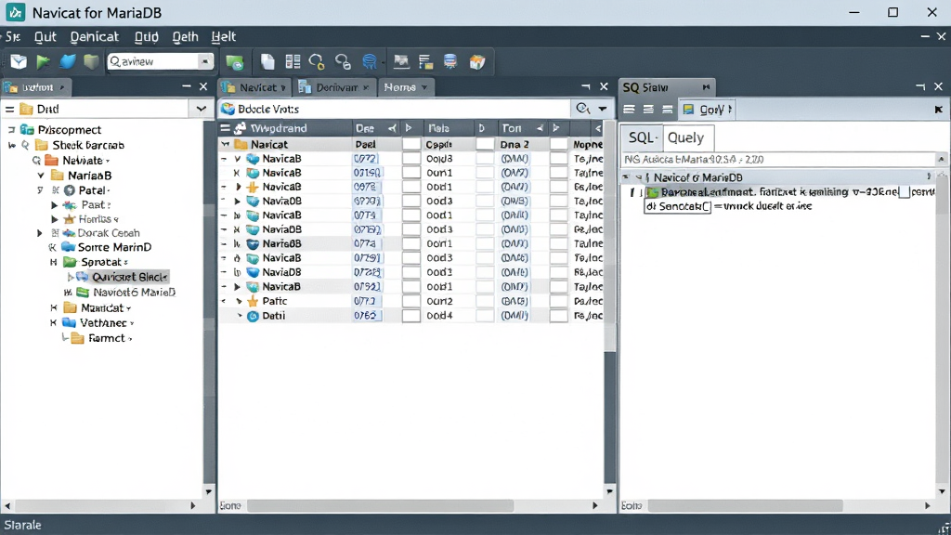Click the magnifier with yellow badge icon
This screenshot has height=535, width=951.
click(317, 61)
